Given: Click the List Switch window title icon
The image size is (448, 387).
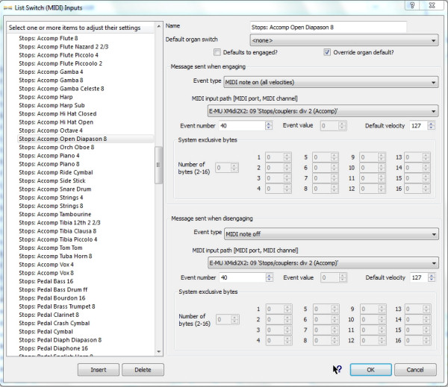Looking at the screenshot, I should (7, 7).
